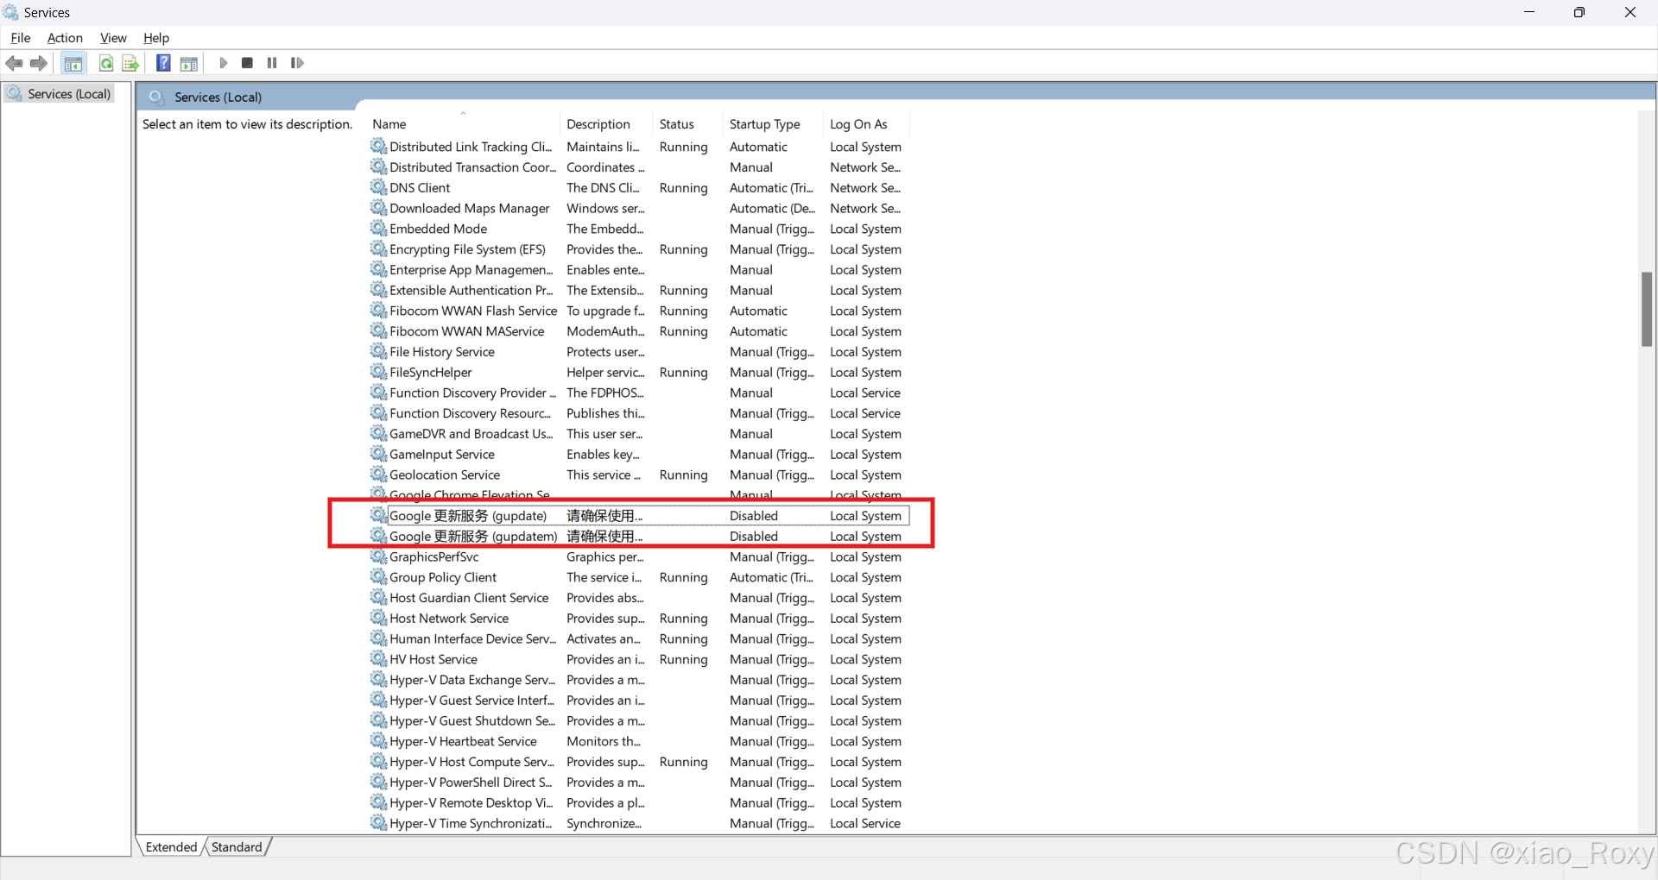Click the Forward arrow toolbar icon

pyautogui.click(x=39, y=63)
